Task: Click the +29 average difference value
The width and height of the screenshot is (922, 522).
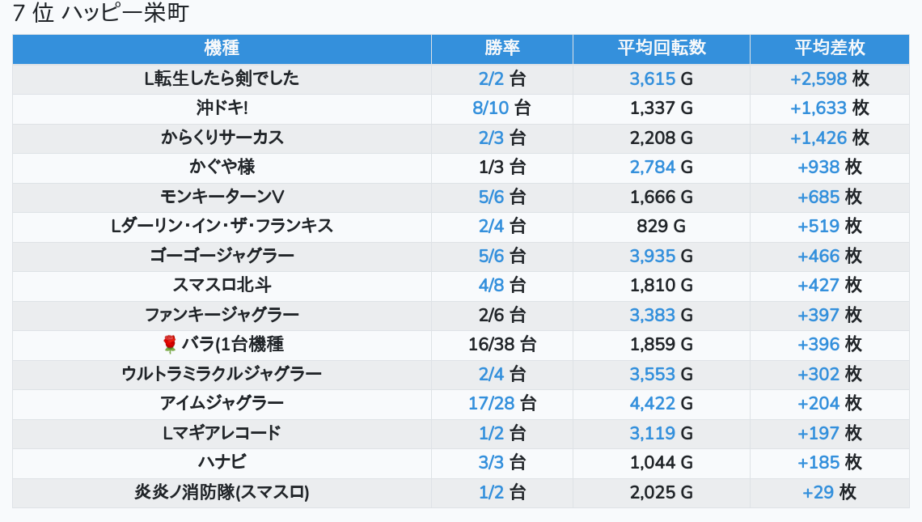Action: (x=818, y=492)
